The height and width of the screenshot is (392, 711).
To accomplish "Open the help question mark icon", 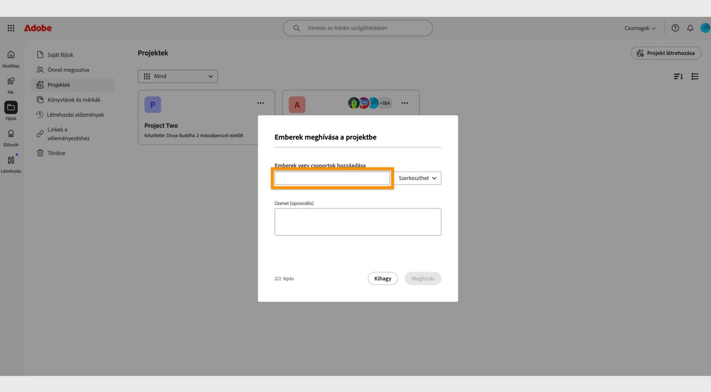I will [x=675, y=28].
